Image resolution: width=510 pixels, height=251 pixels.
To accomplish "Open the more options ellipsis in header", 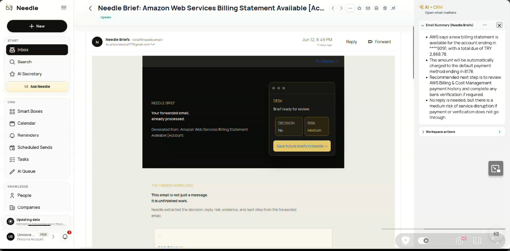I will click(350, 8).
